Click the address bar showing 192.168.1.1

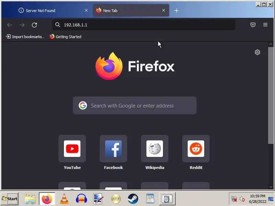[144, 25]
